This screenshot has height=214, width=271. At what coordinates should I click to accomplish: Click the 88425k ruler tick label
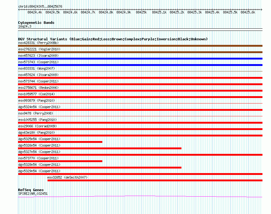141,12
